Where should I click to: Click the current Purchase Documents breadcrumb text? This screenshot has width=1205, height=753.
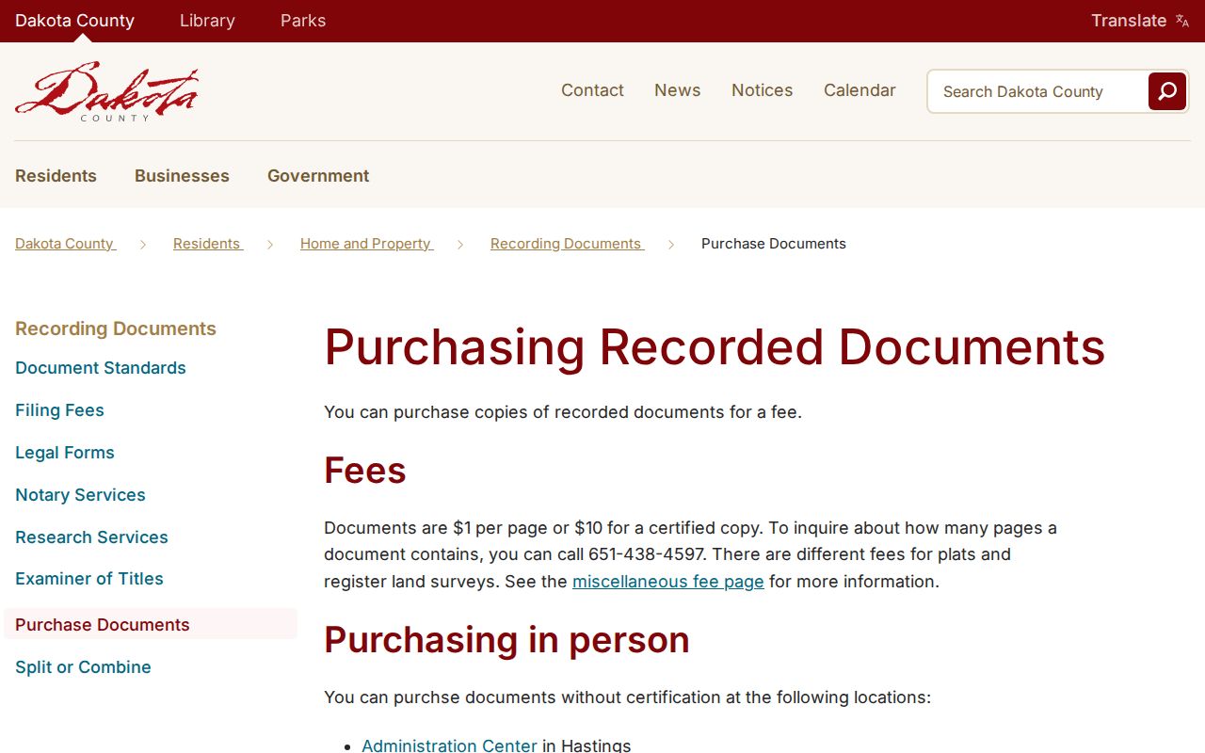(774, 244)
